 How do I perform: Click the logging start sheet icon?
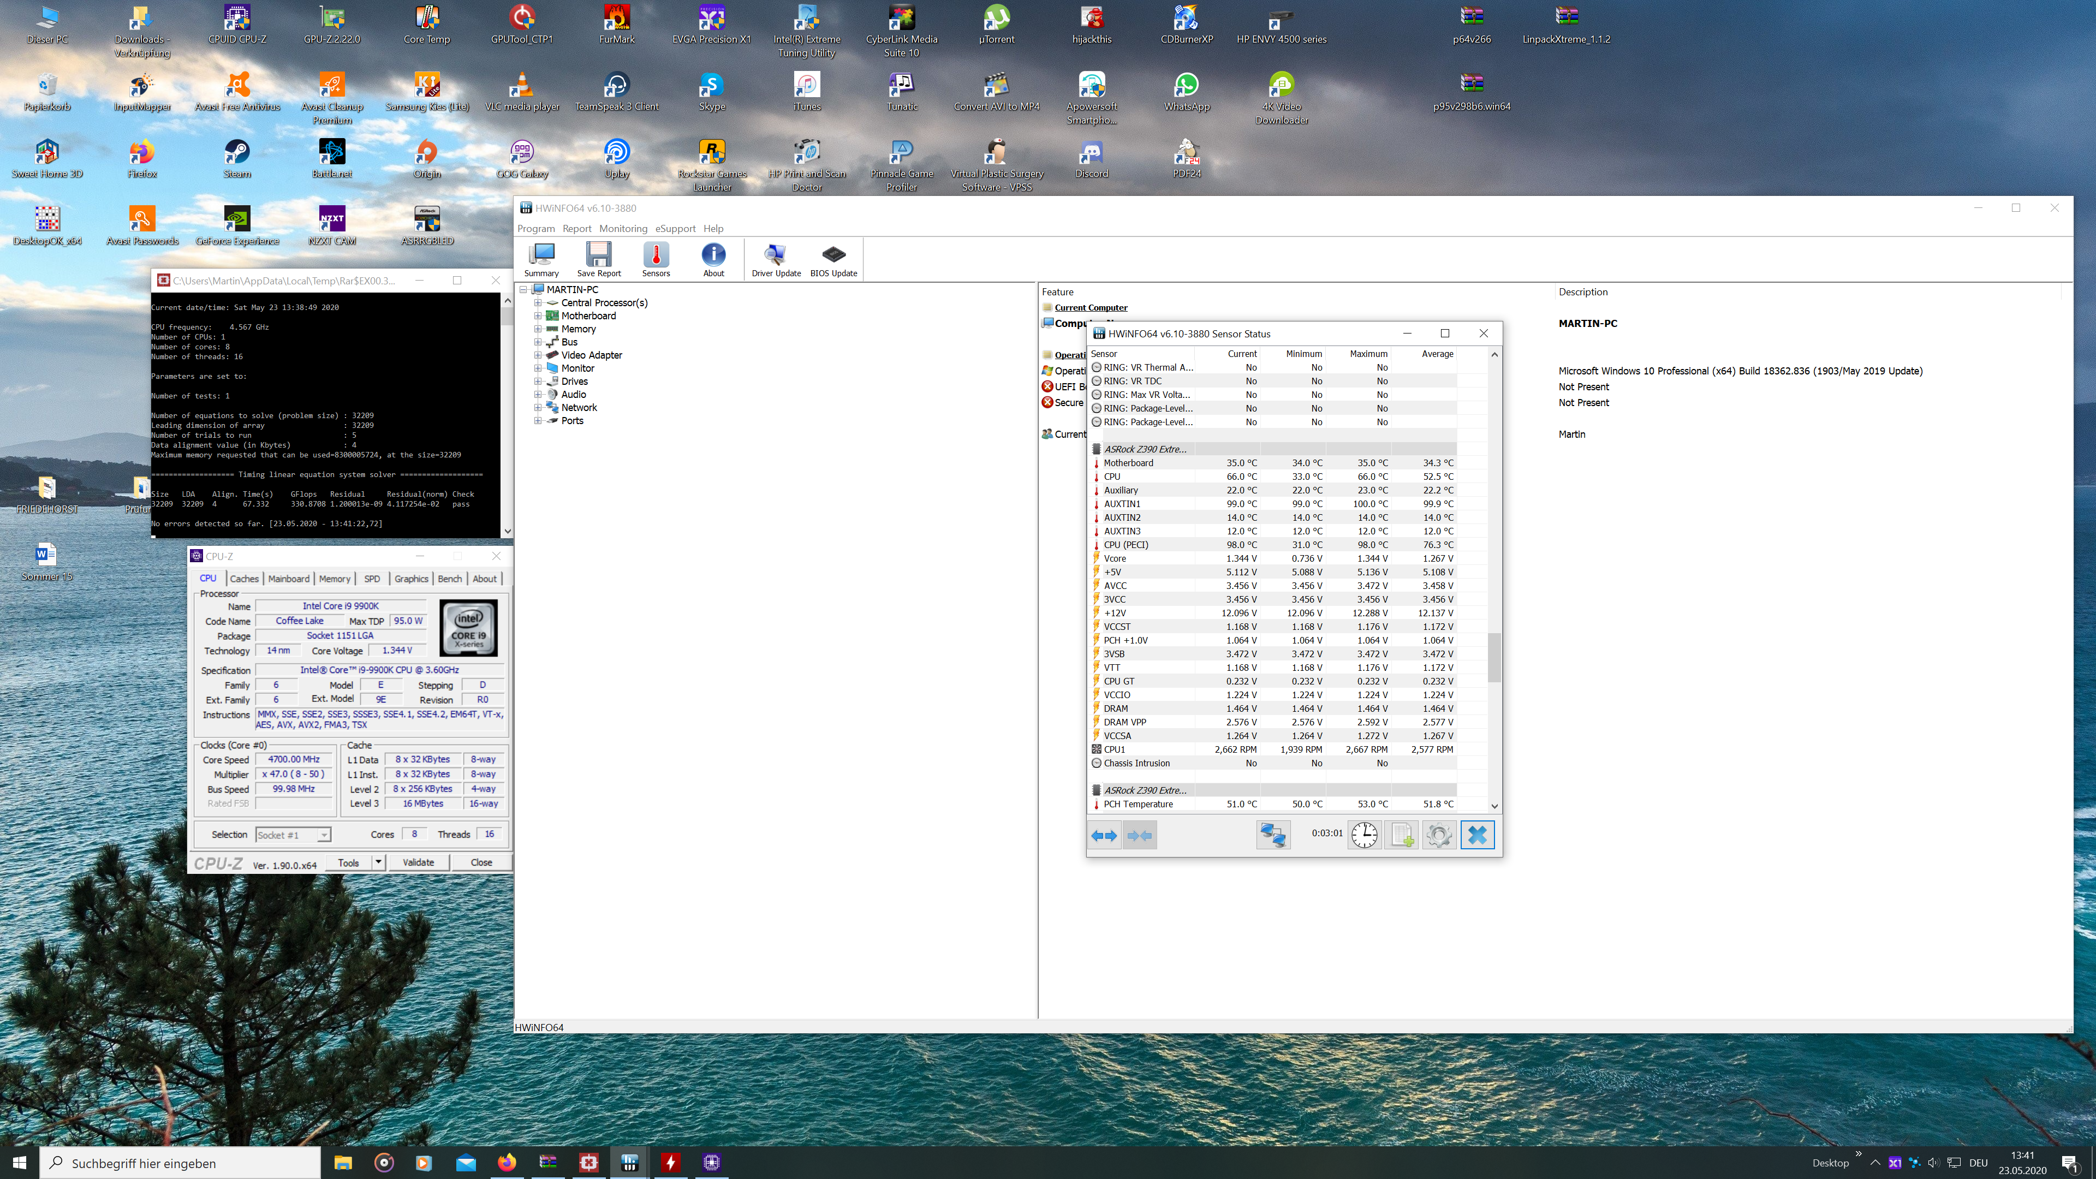coord(1402,835)
